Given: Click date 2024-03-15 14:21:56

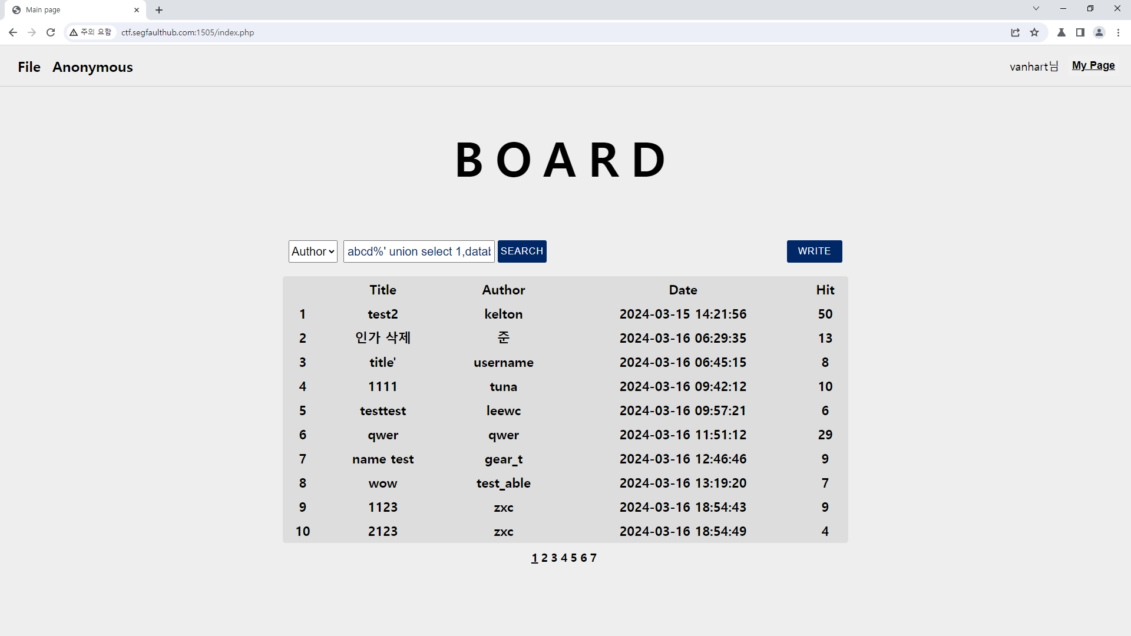Looking at the screenshot, I should tap(683, 314).
